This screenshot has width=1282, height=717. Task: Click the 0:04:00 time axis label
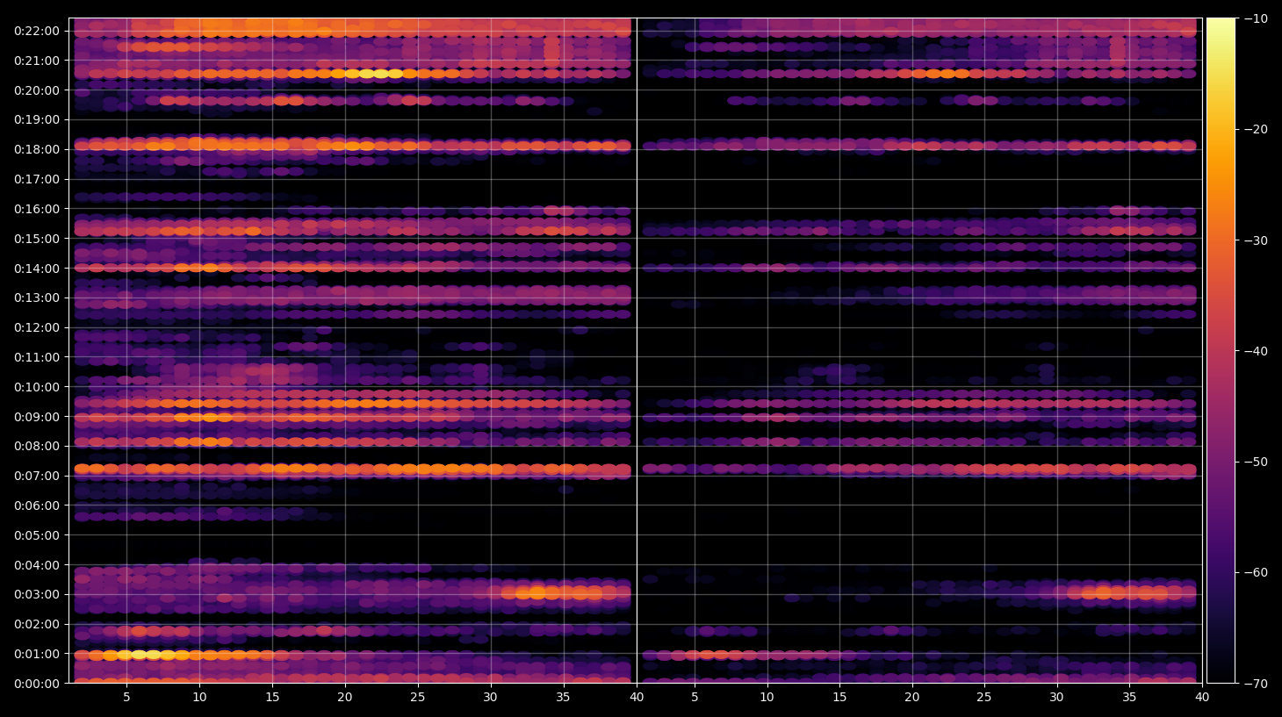pos(37,565)
